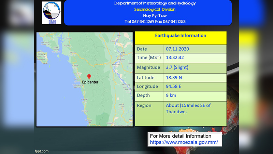Image resolution: width=273 pixels, height=154 pixels.
Task: Click the DMH logo image
Action: tap(52, 13)
